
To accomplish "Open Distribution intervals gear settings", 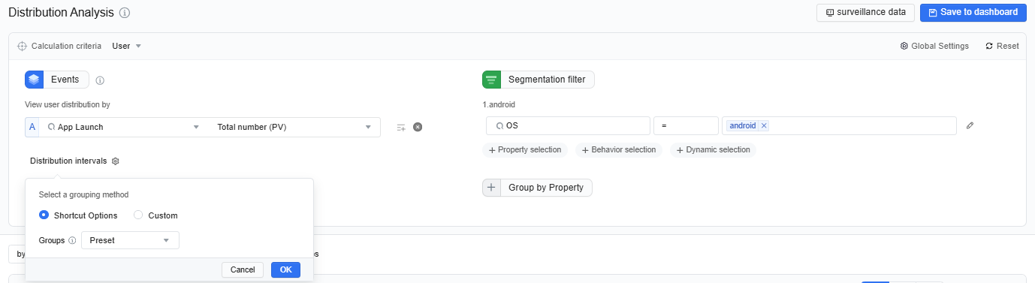I will 116,161.
